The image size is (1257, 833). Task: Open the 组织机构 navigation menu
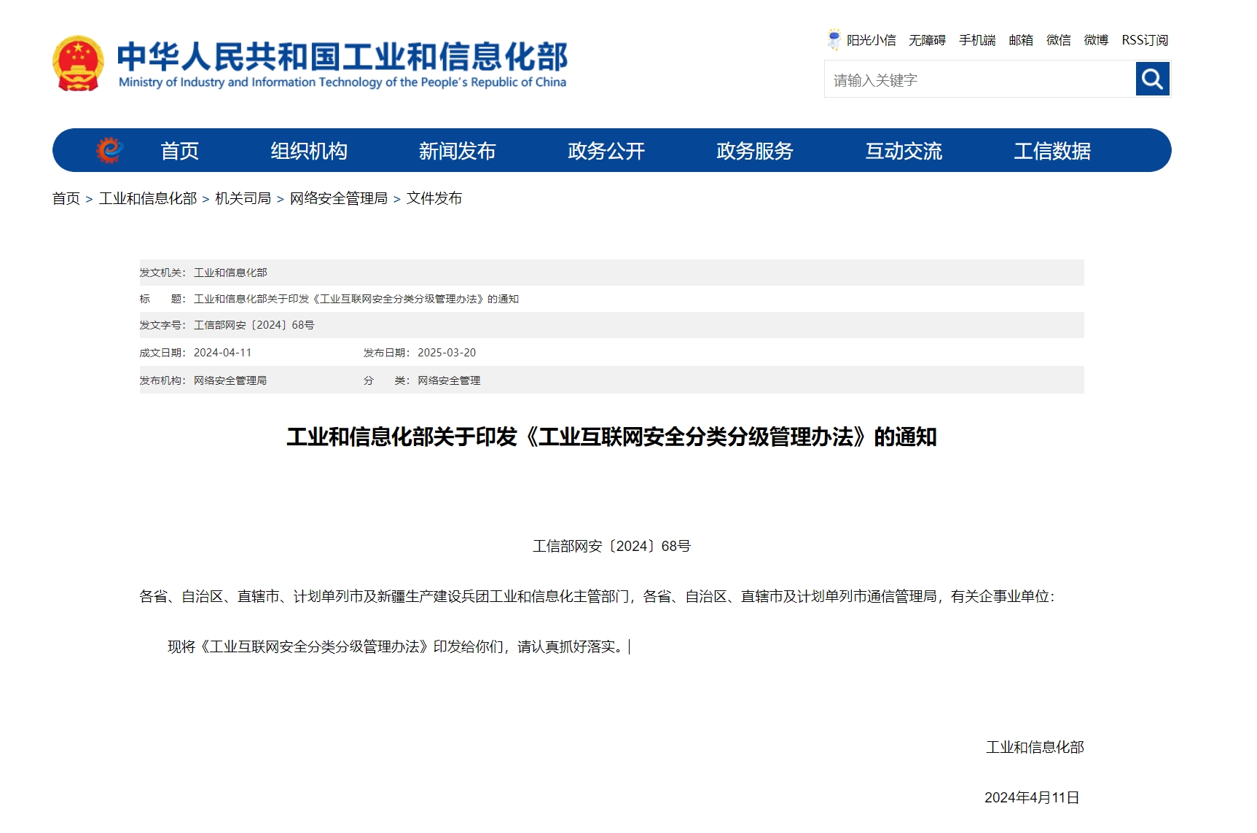tap(309, 151)
